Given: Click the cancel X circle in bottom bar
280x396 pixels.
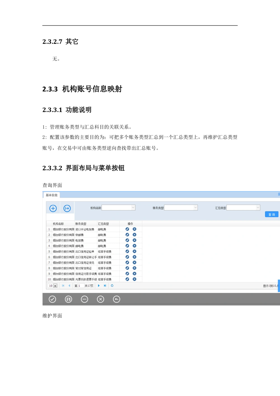Looking at the screenshot, I should pos(101,299).
